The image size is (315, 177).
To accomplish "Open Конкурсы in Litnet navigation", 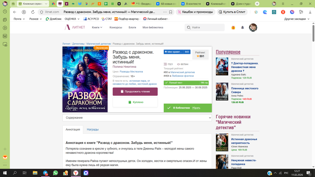I will [x=116, y=27].
